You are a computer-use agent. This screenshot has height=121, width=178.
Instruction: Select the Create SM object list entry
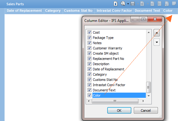(x=106, y=53)
